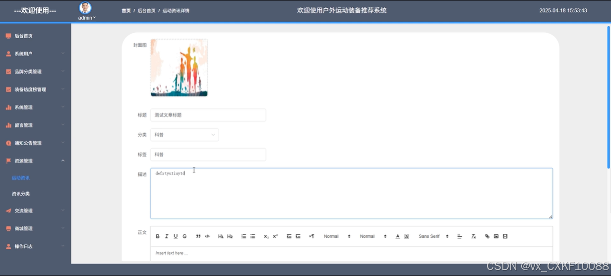Click the 运动资讯详情 breadcrumb
The height and width of the screenshot is (276, 611).
click(176, 10)
